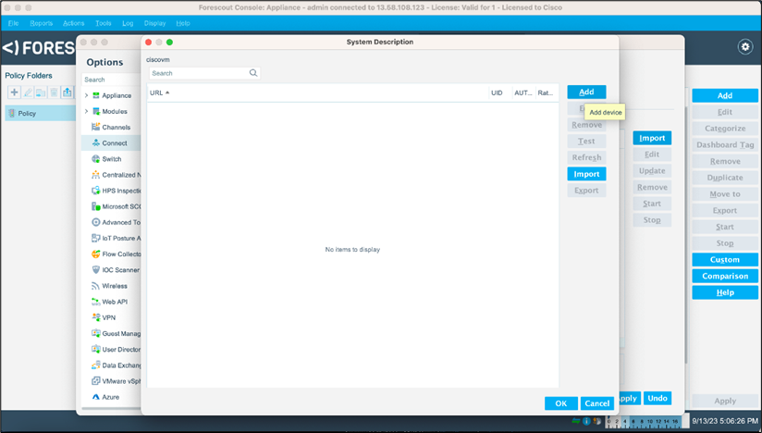The width and height of the screenshot is (762, 433).
Task: Click Comparison in the console right panel
Action: point(725,276)
